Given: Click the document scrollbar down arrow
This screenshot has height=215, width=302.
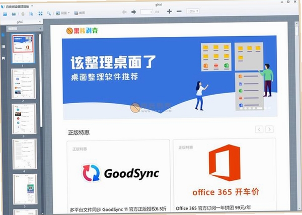Looking at the screenshot, I should [x=299, y=208].
